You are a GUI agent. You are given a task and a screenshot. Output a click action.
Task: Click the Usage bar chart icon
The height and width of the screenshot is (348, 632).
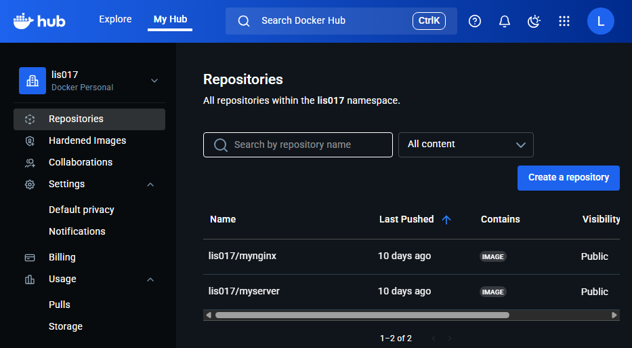[30, 279]
